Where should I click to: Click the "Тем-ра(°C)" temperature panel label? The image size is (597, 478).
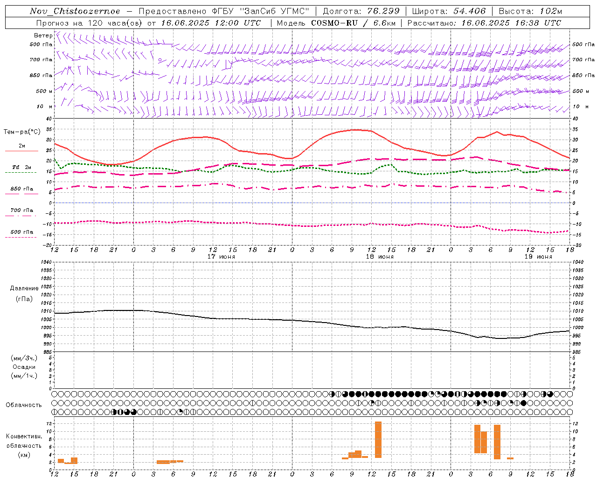click(22, 132)
